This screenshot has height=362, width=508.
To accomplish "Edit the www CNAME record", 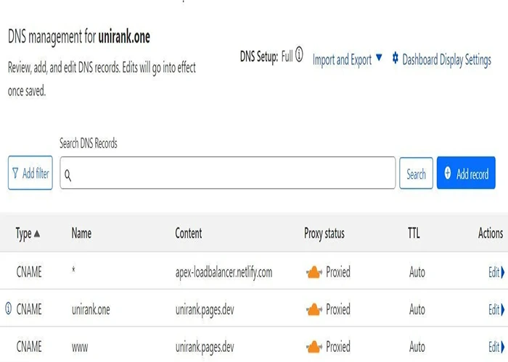I will (x=496, y=347).
